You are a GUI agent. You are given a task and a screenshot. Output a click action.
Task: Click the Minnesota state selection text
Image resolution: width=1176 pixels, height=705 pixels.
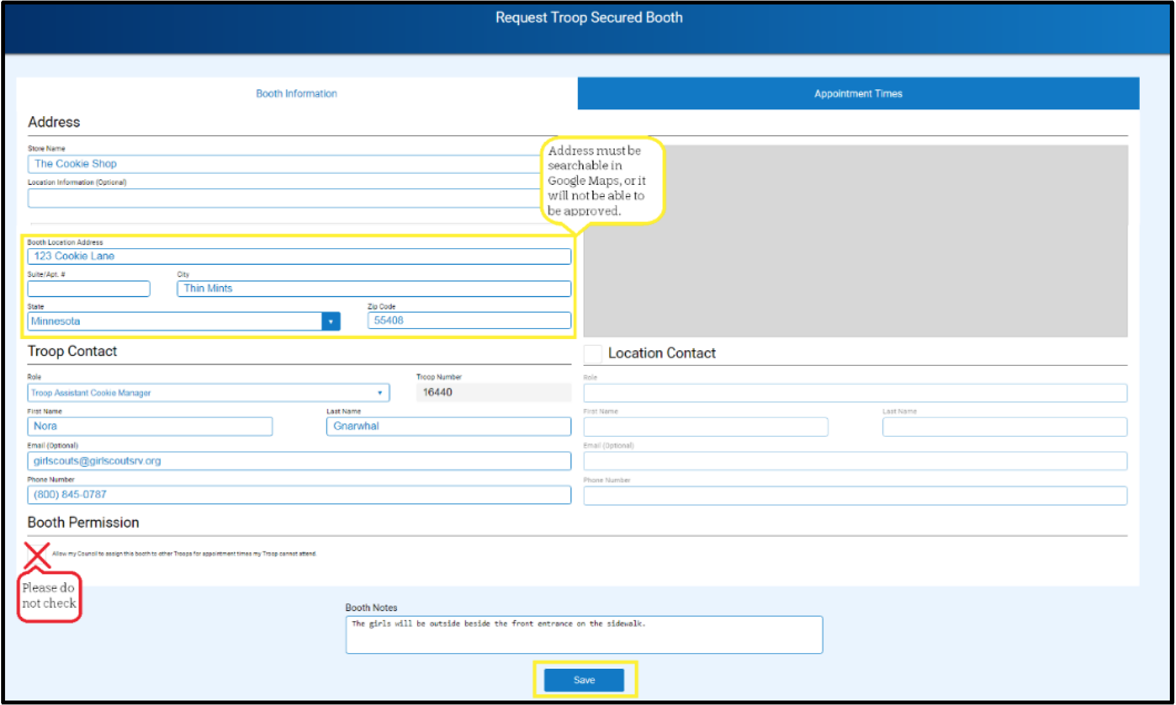(56, 321)
